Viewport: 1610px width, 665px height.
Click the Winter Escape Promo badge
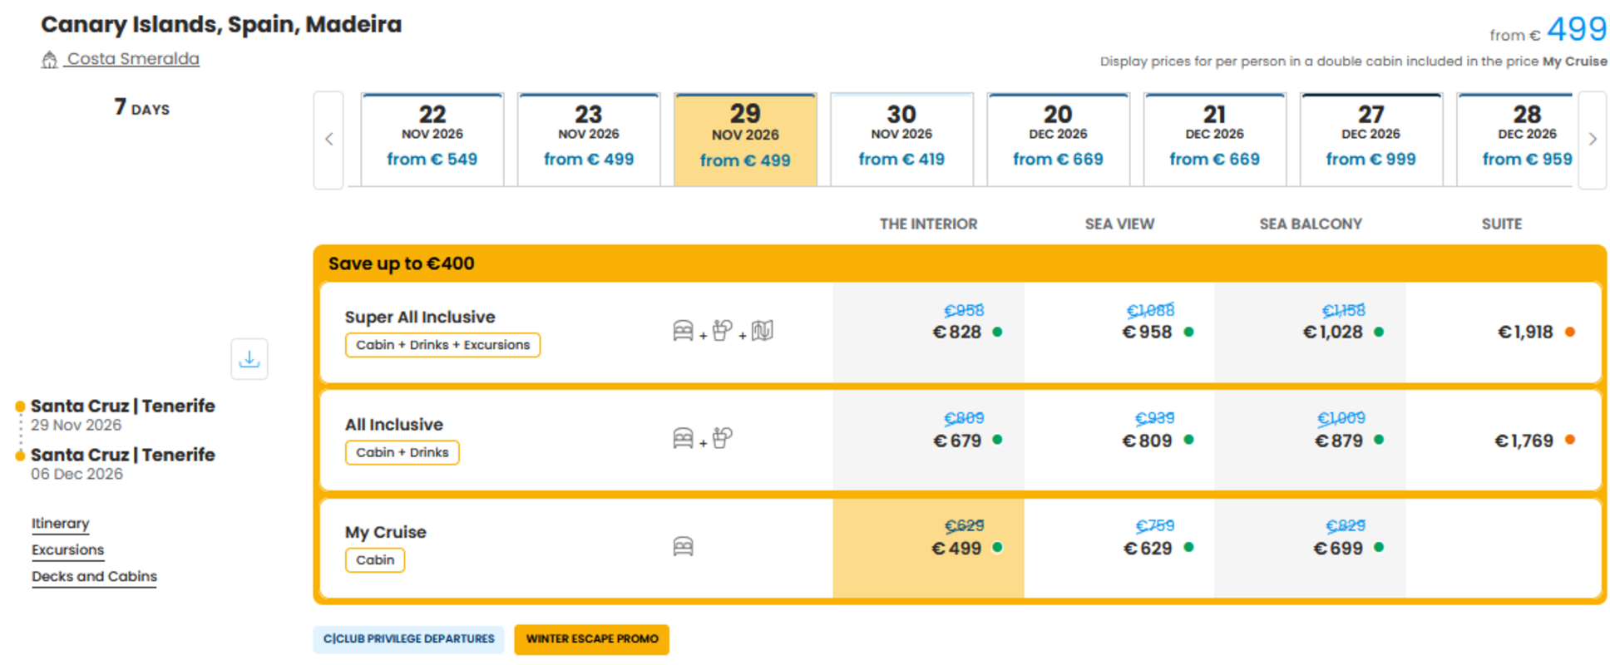click(x=591, y=639)
